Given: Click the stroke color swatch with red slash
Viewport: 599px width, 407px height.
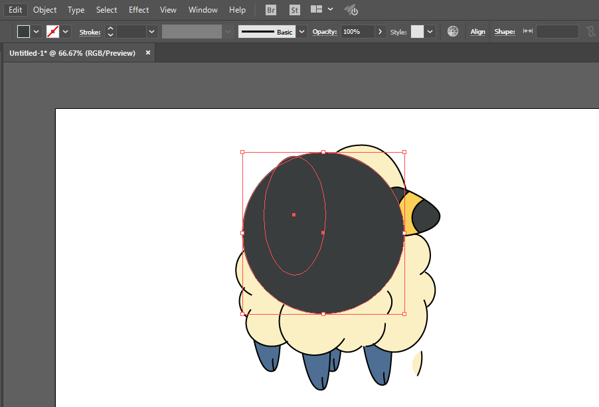Looking at the screenshot, I should [52, 32].
